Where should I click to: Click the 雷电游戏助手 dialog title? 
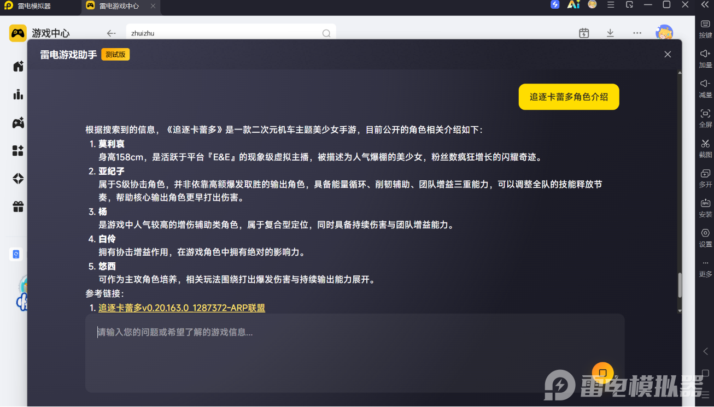click(x=68, y=55)
